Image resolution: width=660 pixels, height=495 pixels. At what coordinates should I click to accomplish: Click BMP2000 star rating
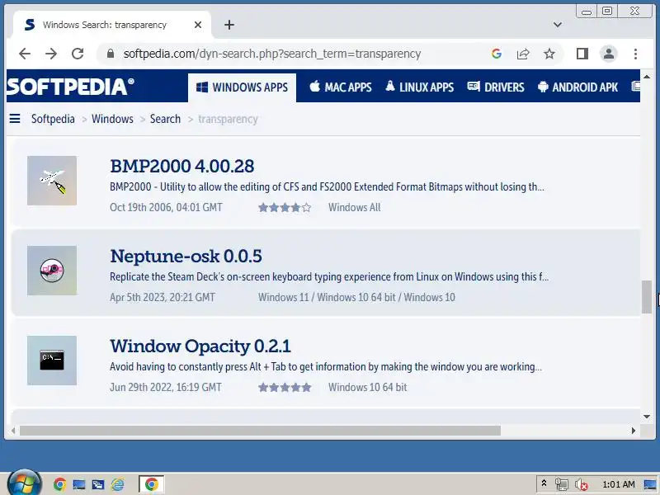coord(285,208)
